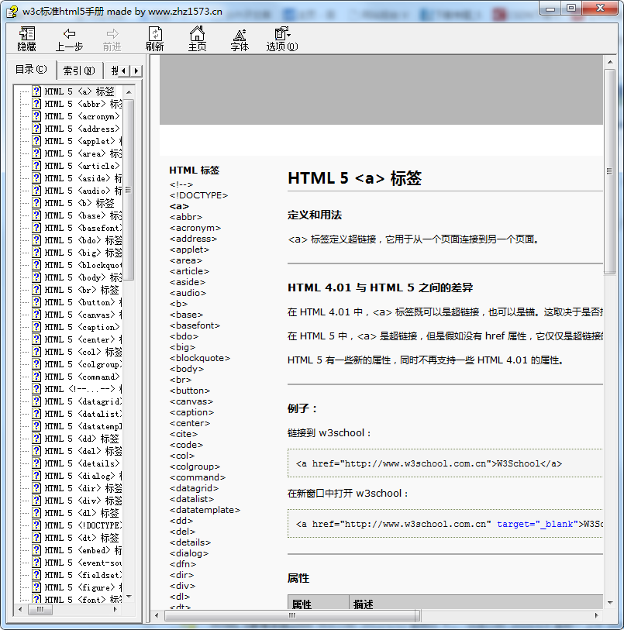This screenshot has height=630, width=624.
Task: Follow the <canvas> link in page sidebar
Action: coord(191,401)
